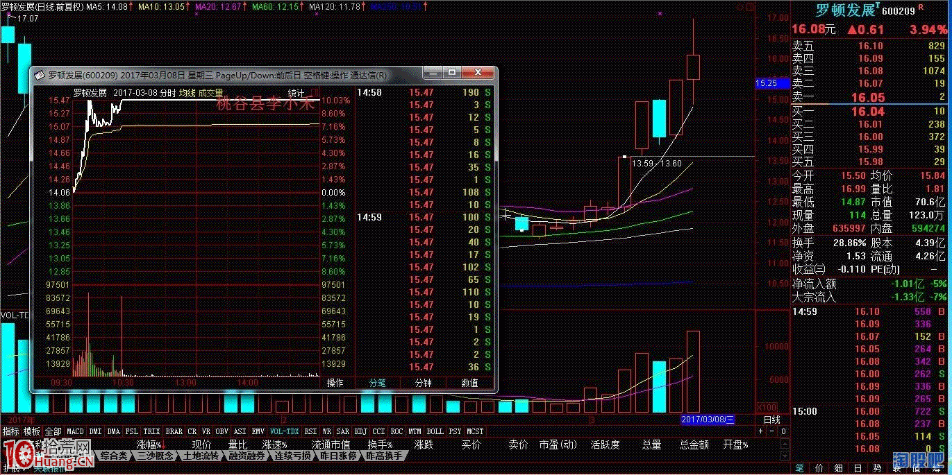Click the 罗顿发展 stock name header
The width and height of the screenshot is (952, 475).
tap(844, 10)
